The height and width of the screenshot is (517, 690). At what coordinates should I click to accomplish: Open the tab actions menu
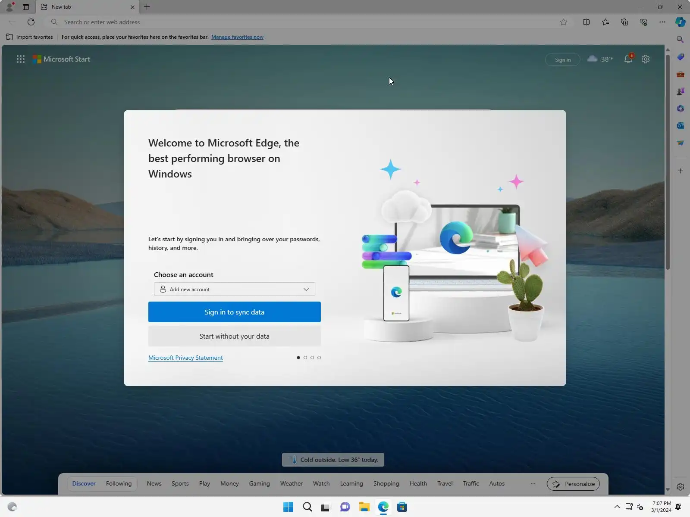26,7
